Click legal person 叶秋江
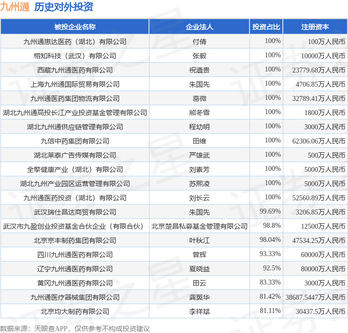The height and width of the screenshot is (333, 348). pos(199,240)
